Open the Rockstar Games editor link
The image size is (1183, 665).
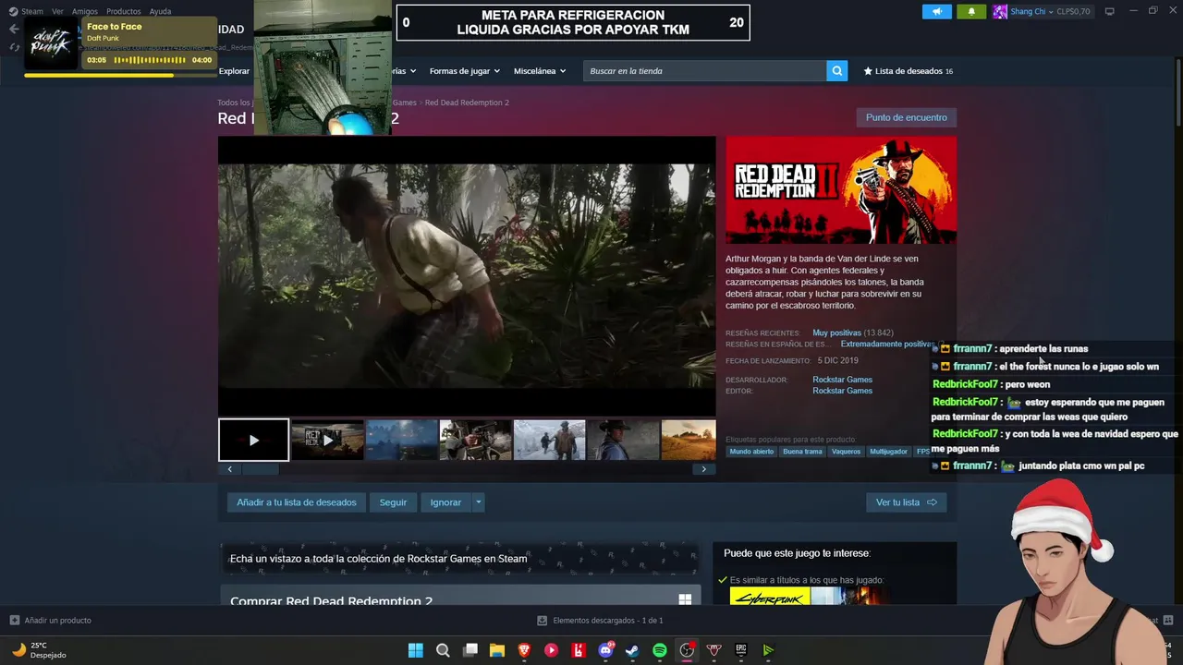842,391
